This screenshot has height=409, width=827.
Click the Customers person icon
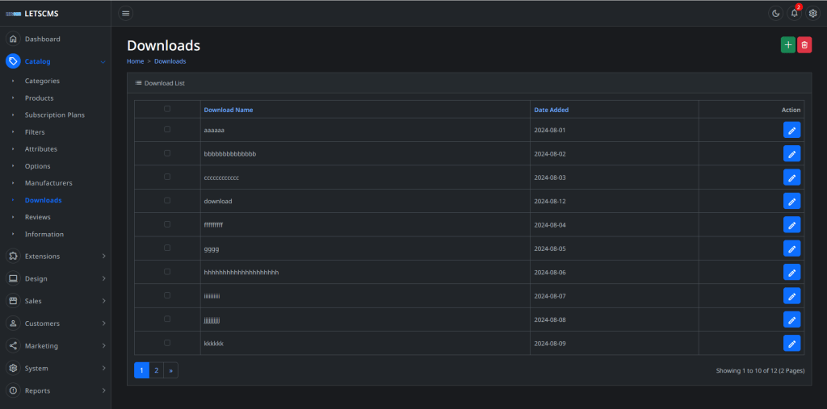(x=13, y=323)
